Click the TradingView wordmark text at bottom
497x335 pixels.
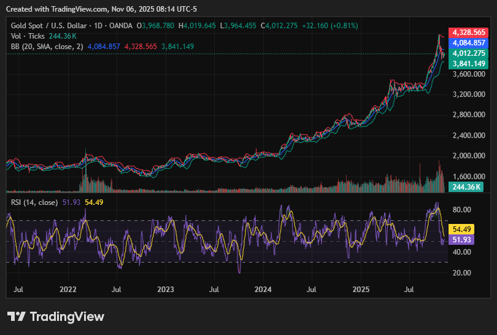(x=67, y=317)
